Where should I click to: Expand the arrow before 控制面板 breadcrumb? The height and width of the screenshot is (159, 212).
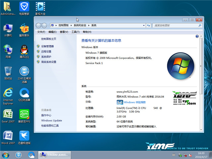point(56,26)
